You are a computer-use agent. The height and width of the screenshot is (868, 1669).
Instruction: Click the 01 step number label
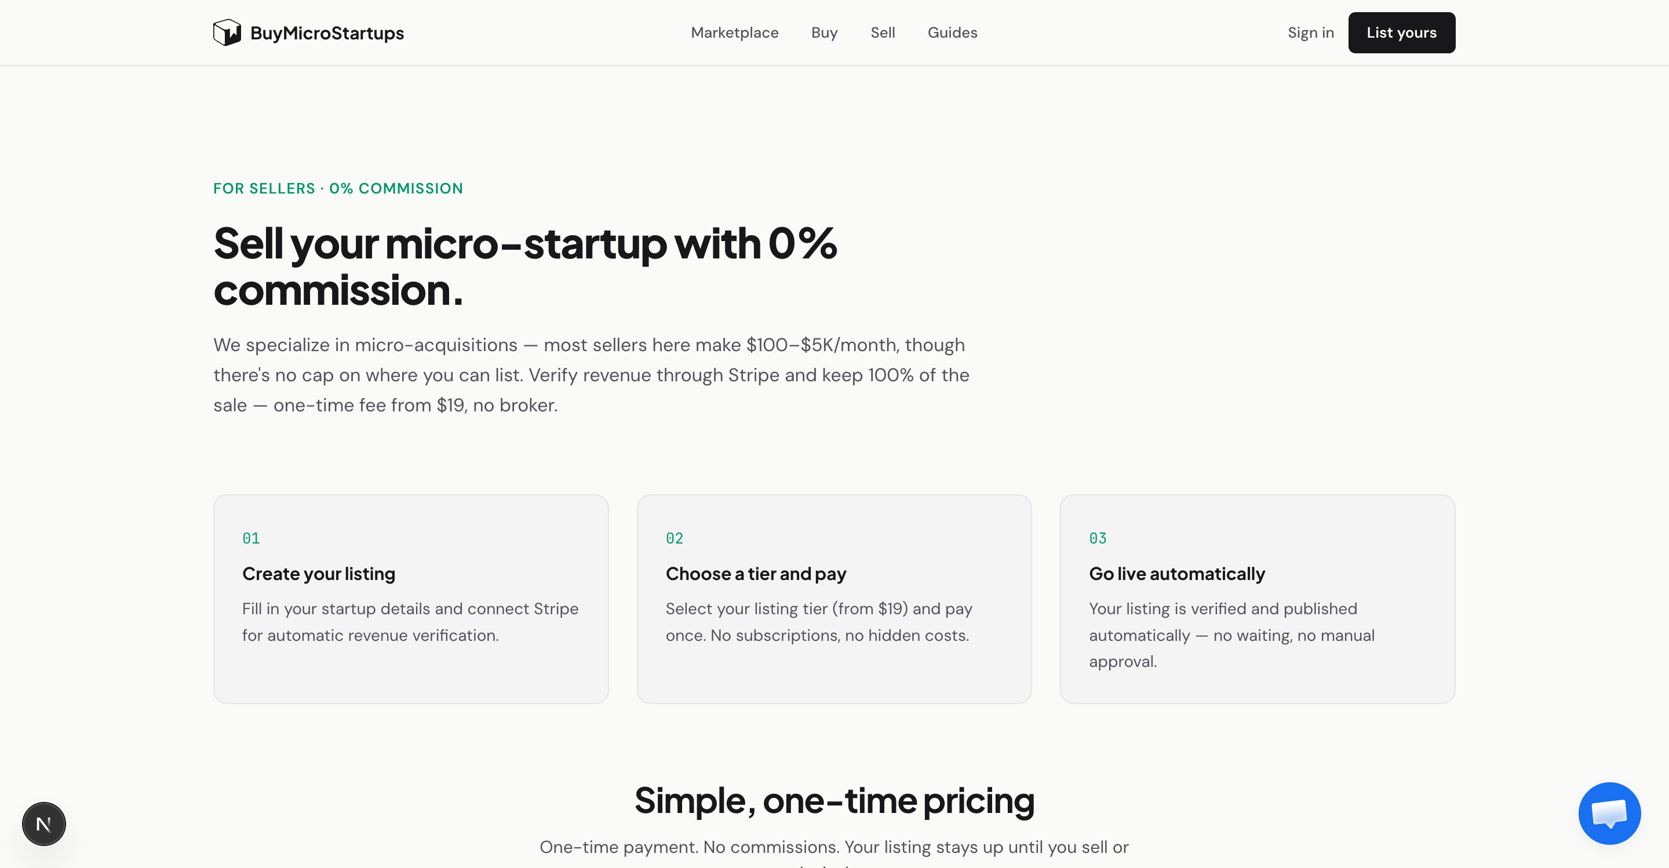coord(251,538)
